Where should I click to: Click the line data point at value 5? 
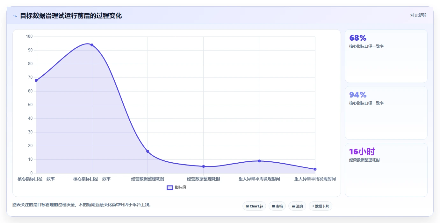[x=203, y=166]
